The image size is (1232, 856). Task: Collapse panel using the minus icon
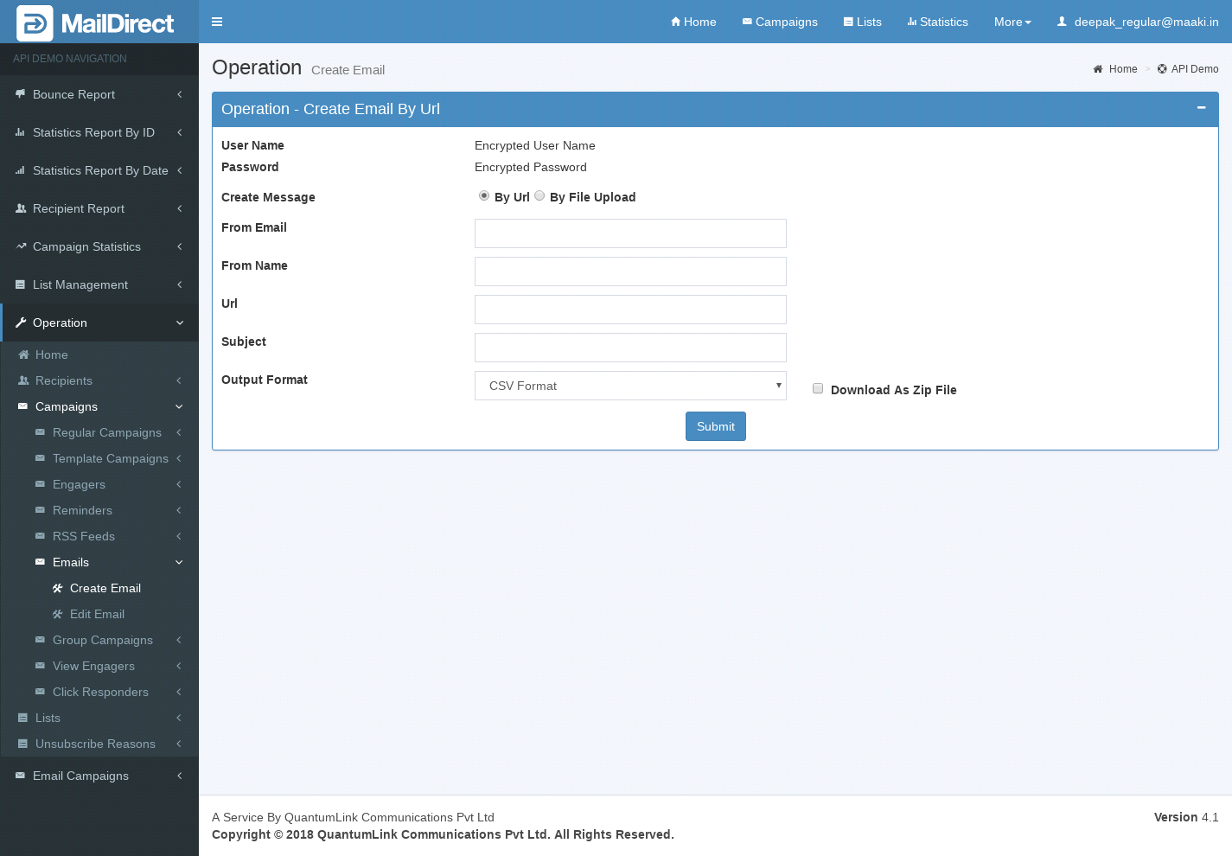click(1201, 108)
